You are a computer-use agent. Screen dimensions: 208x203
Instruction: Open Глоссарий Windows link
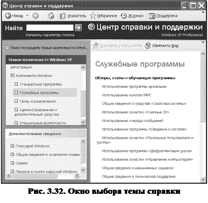pos(30,146)
